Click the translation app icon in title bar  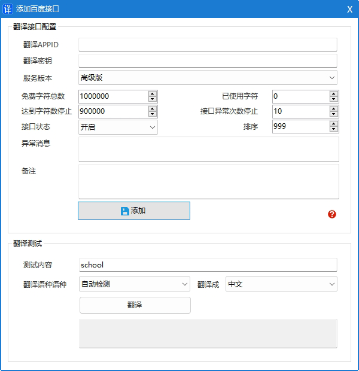click(x=8, y=9)
